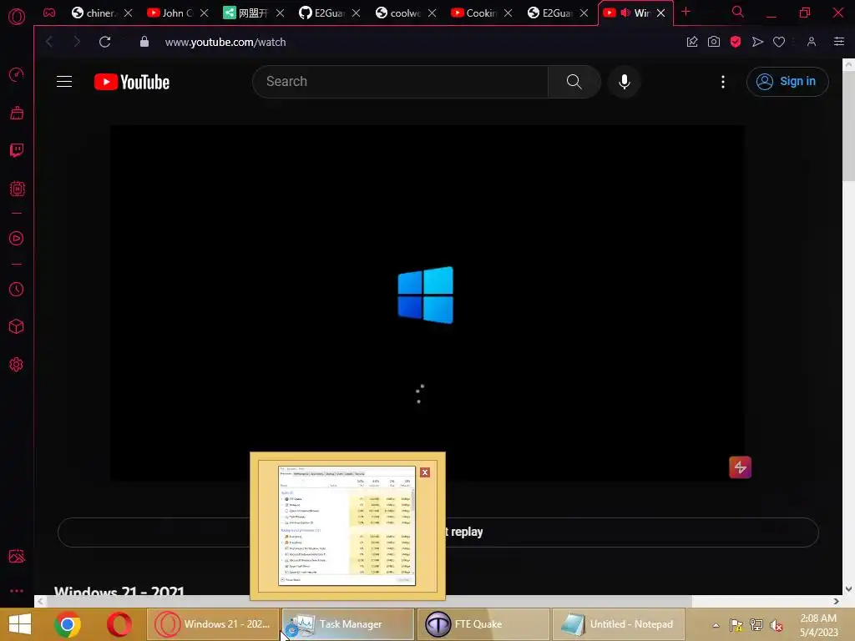The image size is (855, 641).
Task: Open History clock icon in sidebar
Action: (17, 289)
